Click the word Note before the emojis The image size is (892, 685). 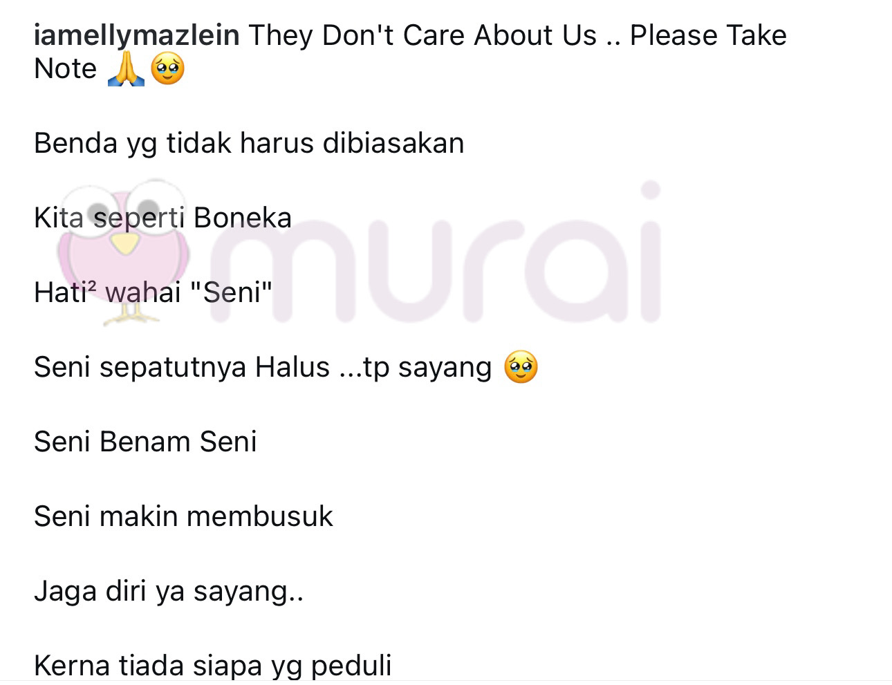tap(65, 69)
